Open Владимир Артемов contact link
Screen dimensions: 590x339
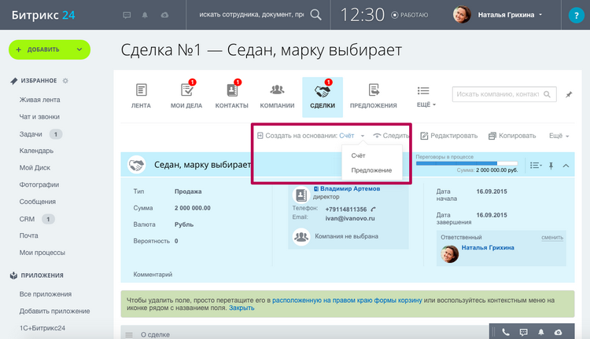click(x=350, y=188)
